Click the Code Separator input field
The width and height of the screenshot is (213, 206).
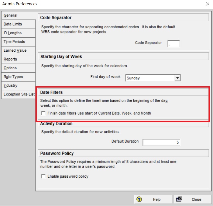[174, 44]
